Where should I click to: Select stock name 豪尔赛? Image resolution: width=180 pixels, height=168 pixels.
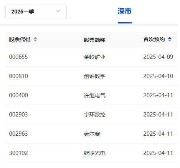[92, 134]
